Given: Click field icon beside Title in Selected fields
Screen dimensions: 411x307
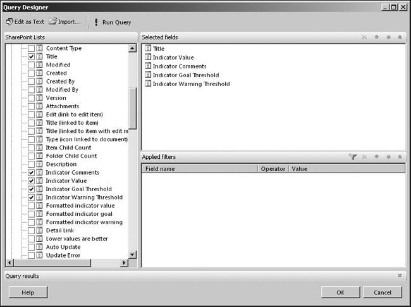Looking at the screenshot, I should click(148, 48).
